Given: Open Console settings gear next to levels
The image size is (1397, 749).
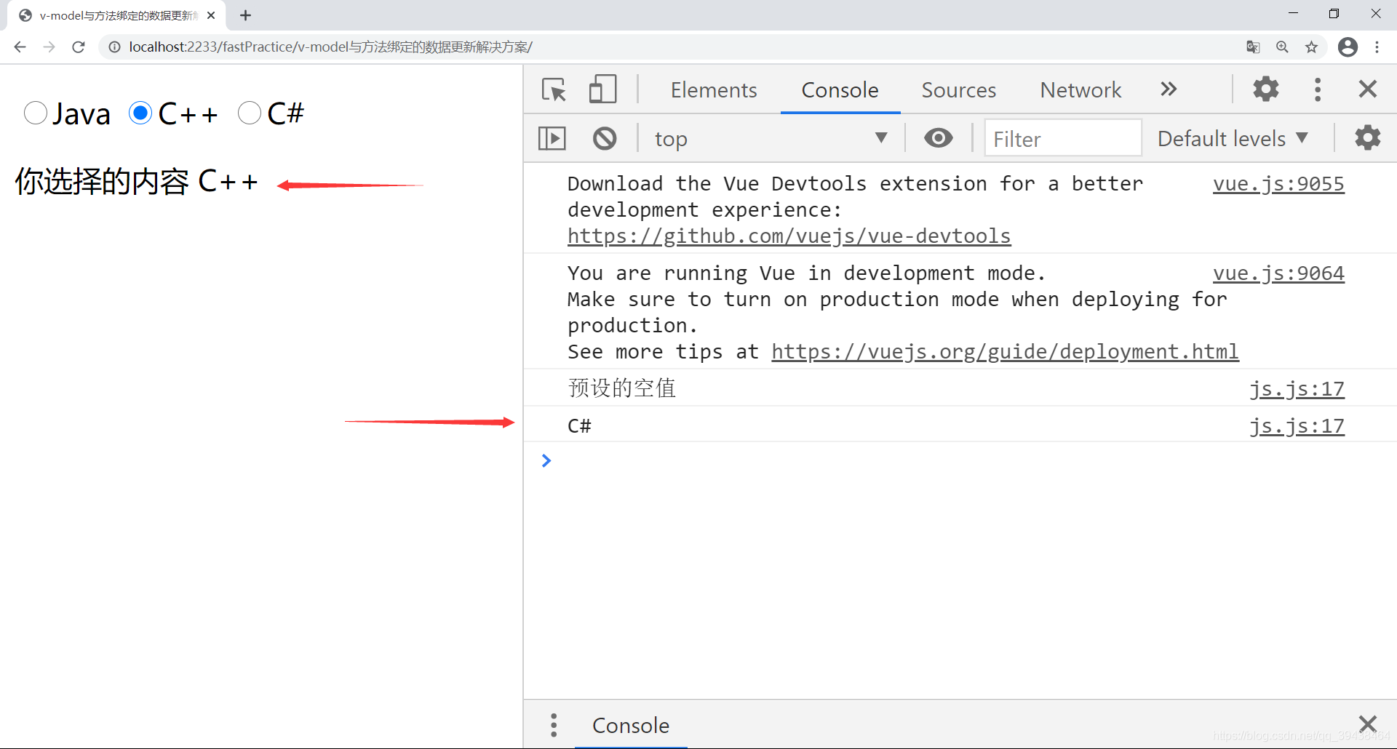Looking at the screenshot, I should [1368, 138].
